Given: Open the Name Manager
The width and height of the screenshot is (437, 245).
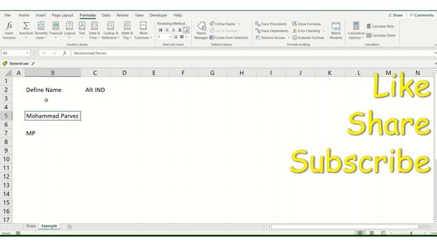Looking at the screenshot, I should (x=201, y=31).
